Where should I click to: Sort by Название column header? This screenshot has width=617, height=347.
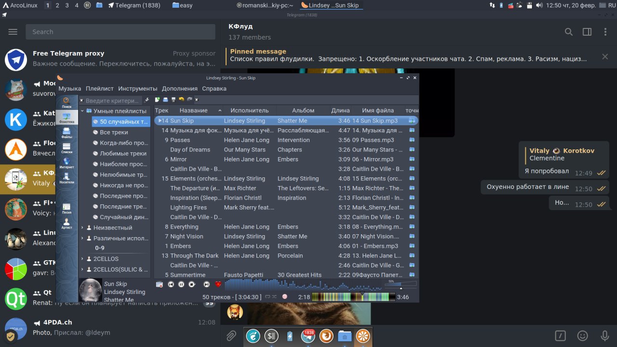tap(196, 110)
